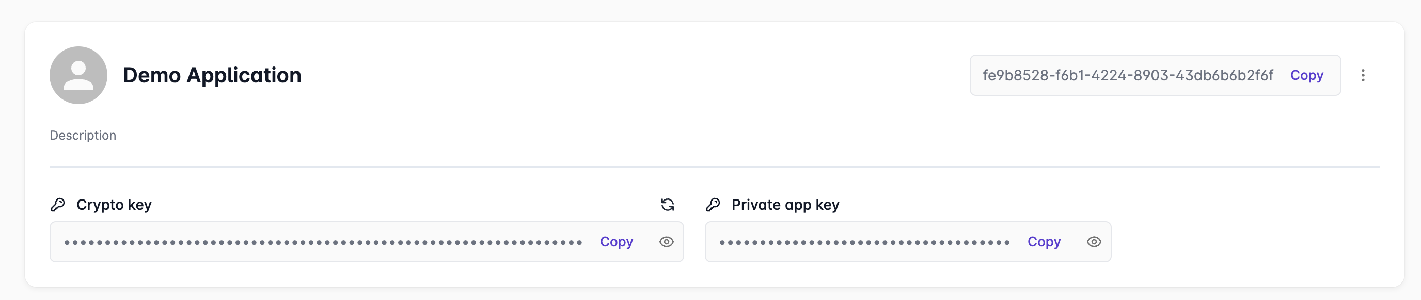Screen dimensions: 1421x300
Task: Click the key icon beside Crypto key
Action: tap(58, 205)
